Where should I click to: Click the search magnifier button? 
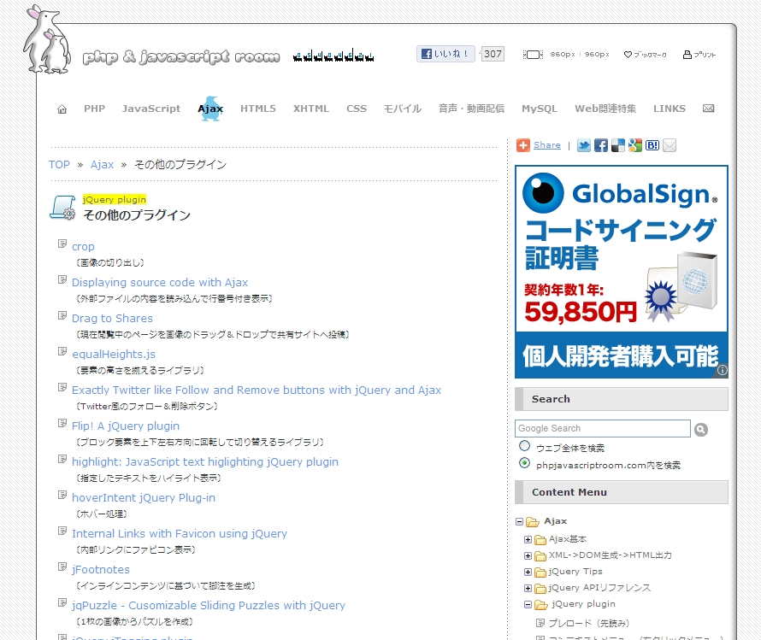701,429
